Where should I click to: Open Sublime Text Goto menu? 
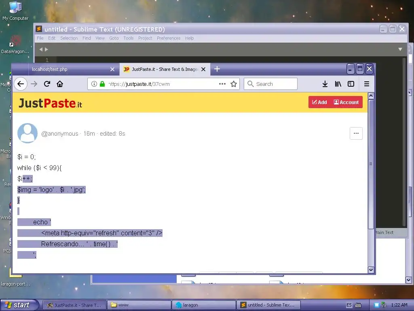tap(114, 38)
